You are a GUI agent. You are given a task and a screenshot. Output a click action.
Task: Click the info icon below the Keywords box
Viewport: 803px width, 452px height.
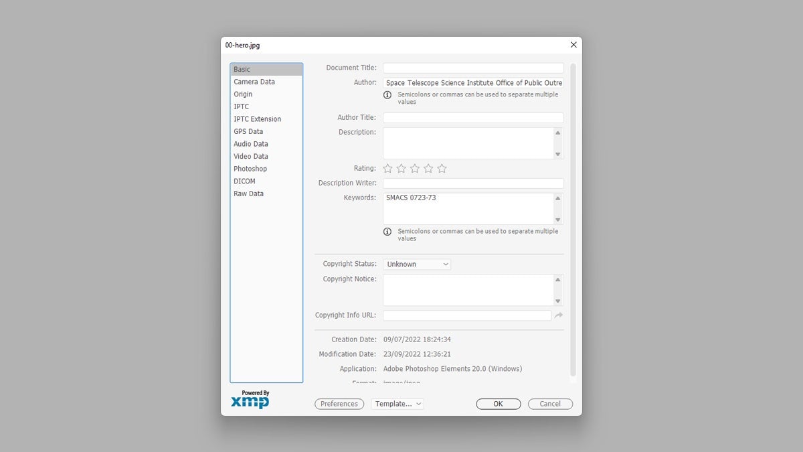point(387,232)
